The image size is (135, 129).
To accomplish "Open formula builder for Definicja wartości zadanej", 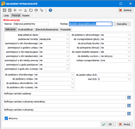I will (129, 97).
